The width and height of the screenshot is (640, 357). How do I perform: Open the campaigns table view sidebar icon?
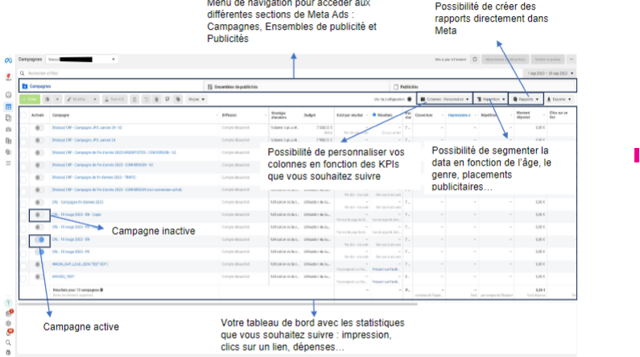[8, 106]
